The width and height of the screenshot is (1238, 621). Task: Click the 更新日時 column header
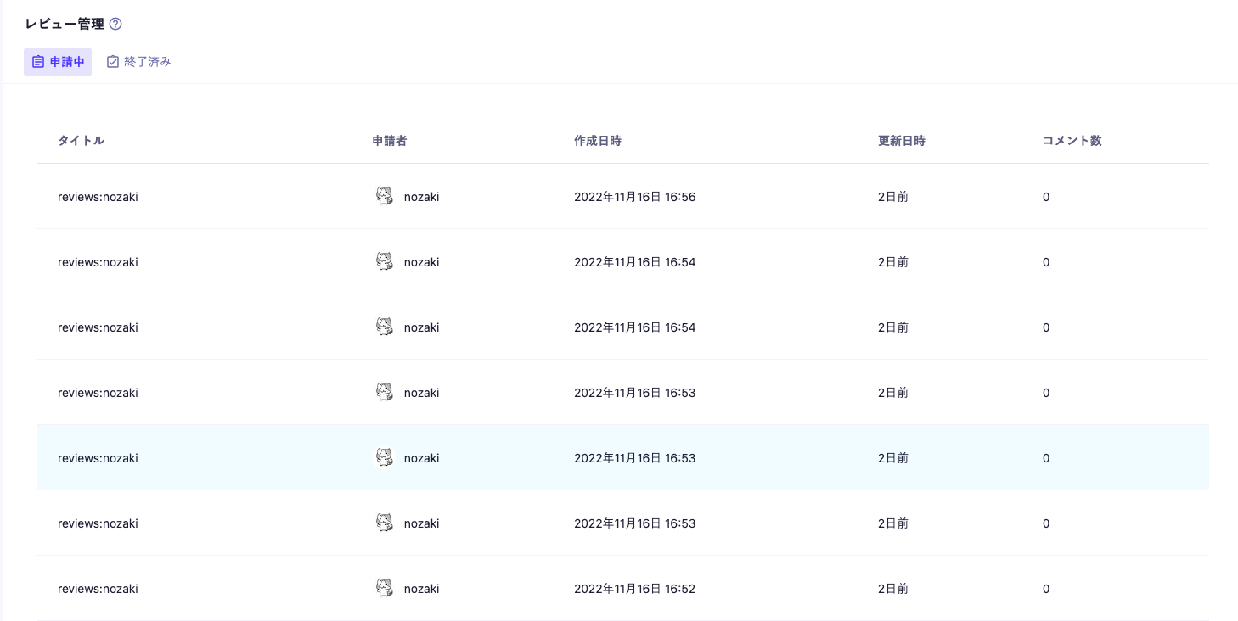point(901,141)
